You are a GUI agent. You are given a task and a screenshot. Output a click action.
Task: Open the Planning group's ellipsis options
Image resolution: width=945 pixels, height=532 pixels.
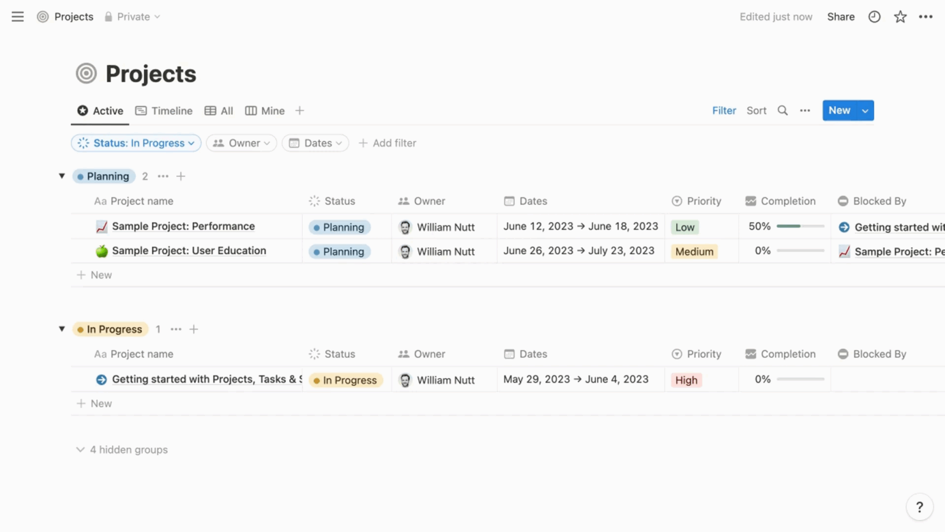163,176
